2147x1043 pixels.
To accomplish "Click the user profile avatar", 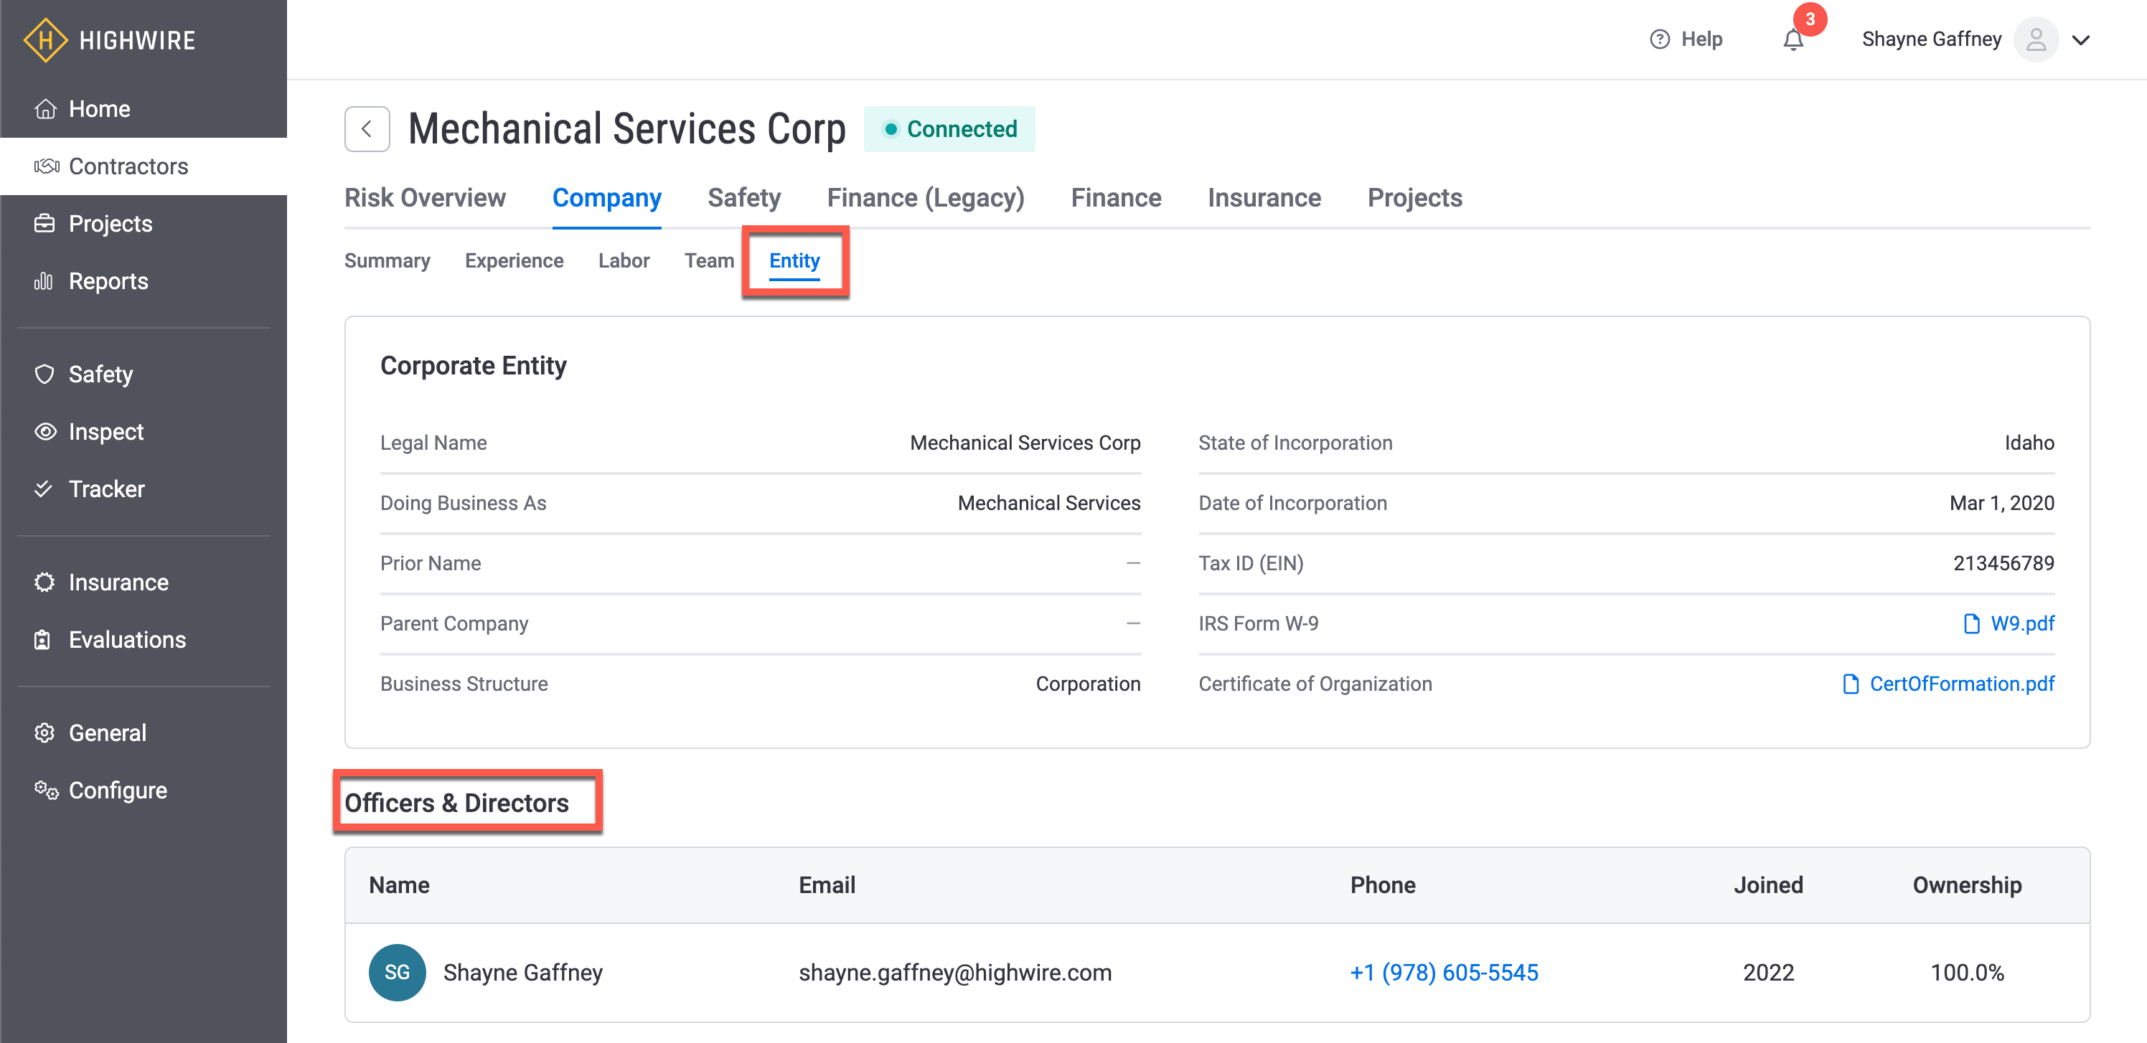I will click(x=2035, y=40).
